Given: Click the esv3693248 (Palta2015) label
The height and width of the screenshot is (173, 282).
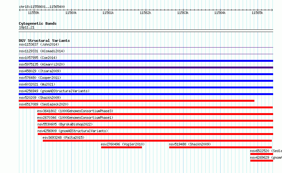Looking at the screenshot, I should coord(63,138).
